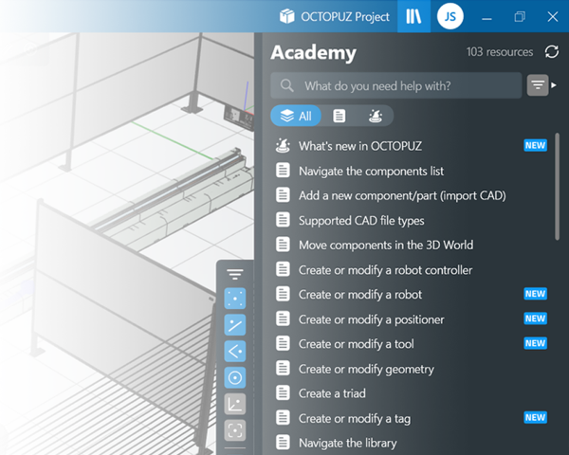The image size is (569, 455).
Task: Click the What's new party icon in list
Action: tap(283, 145)
